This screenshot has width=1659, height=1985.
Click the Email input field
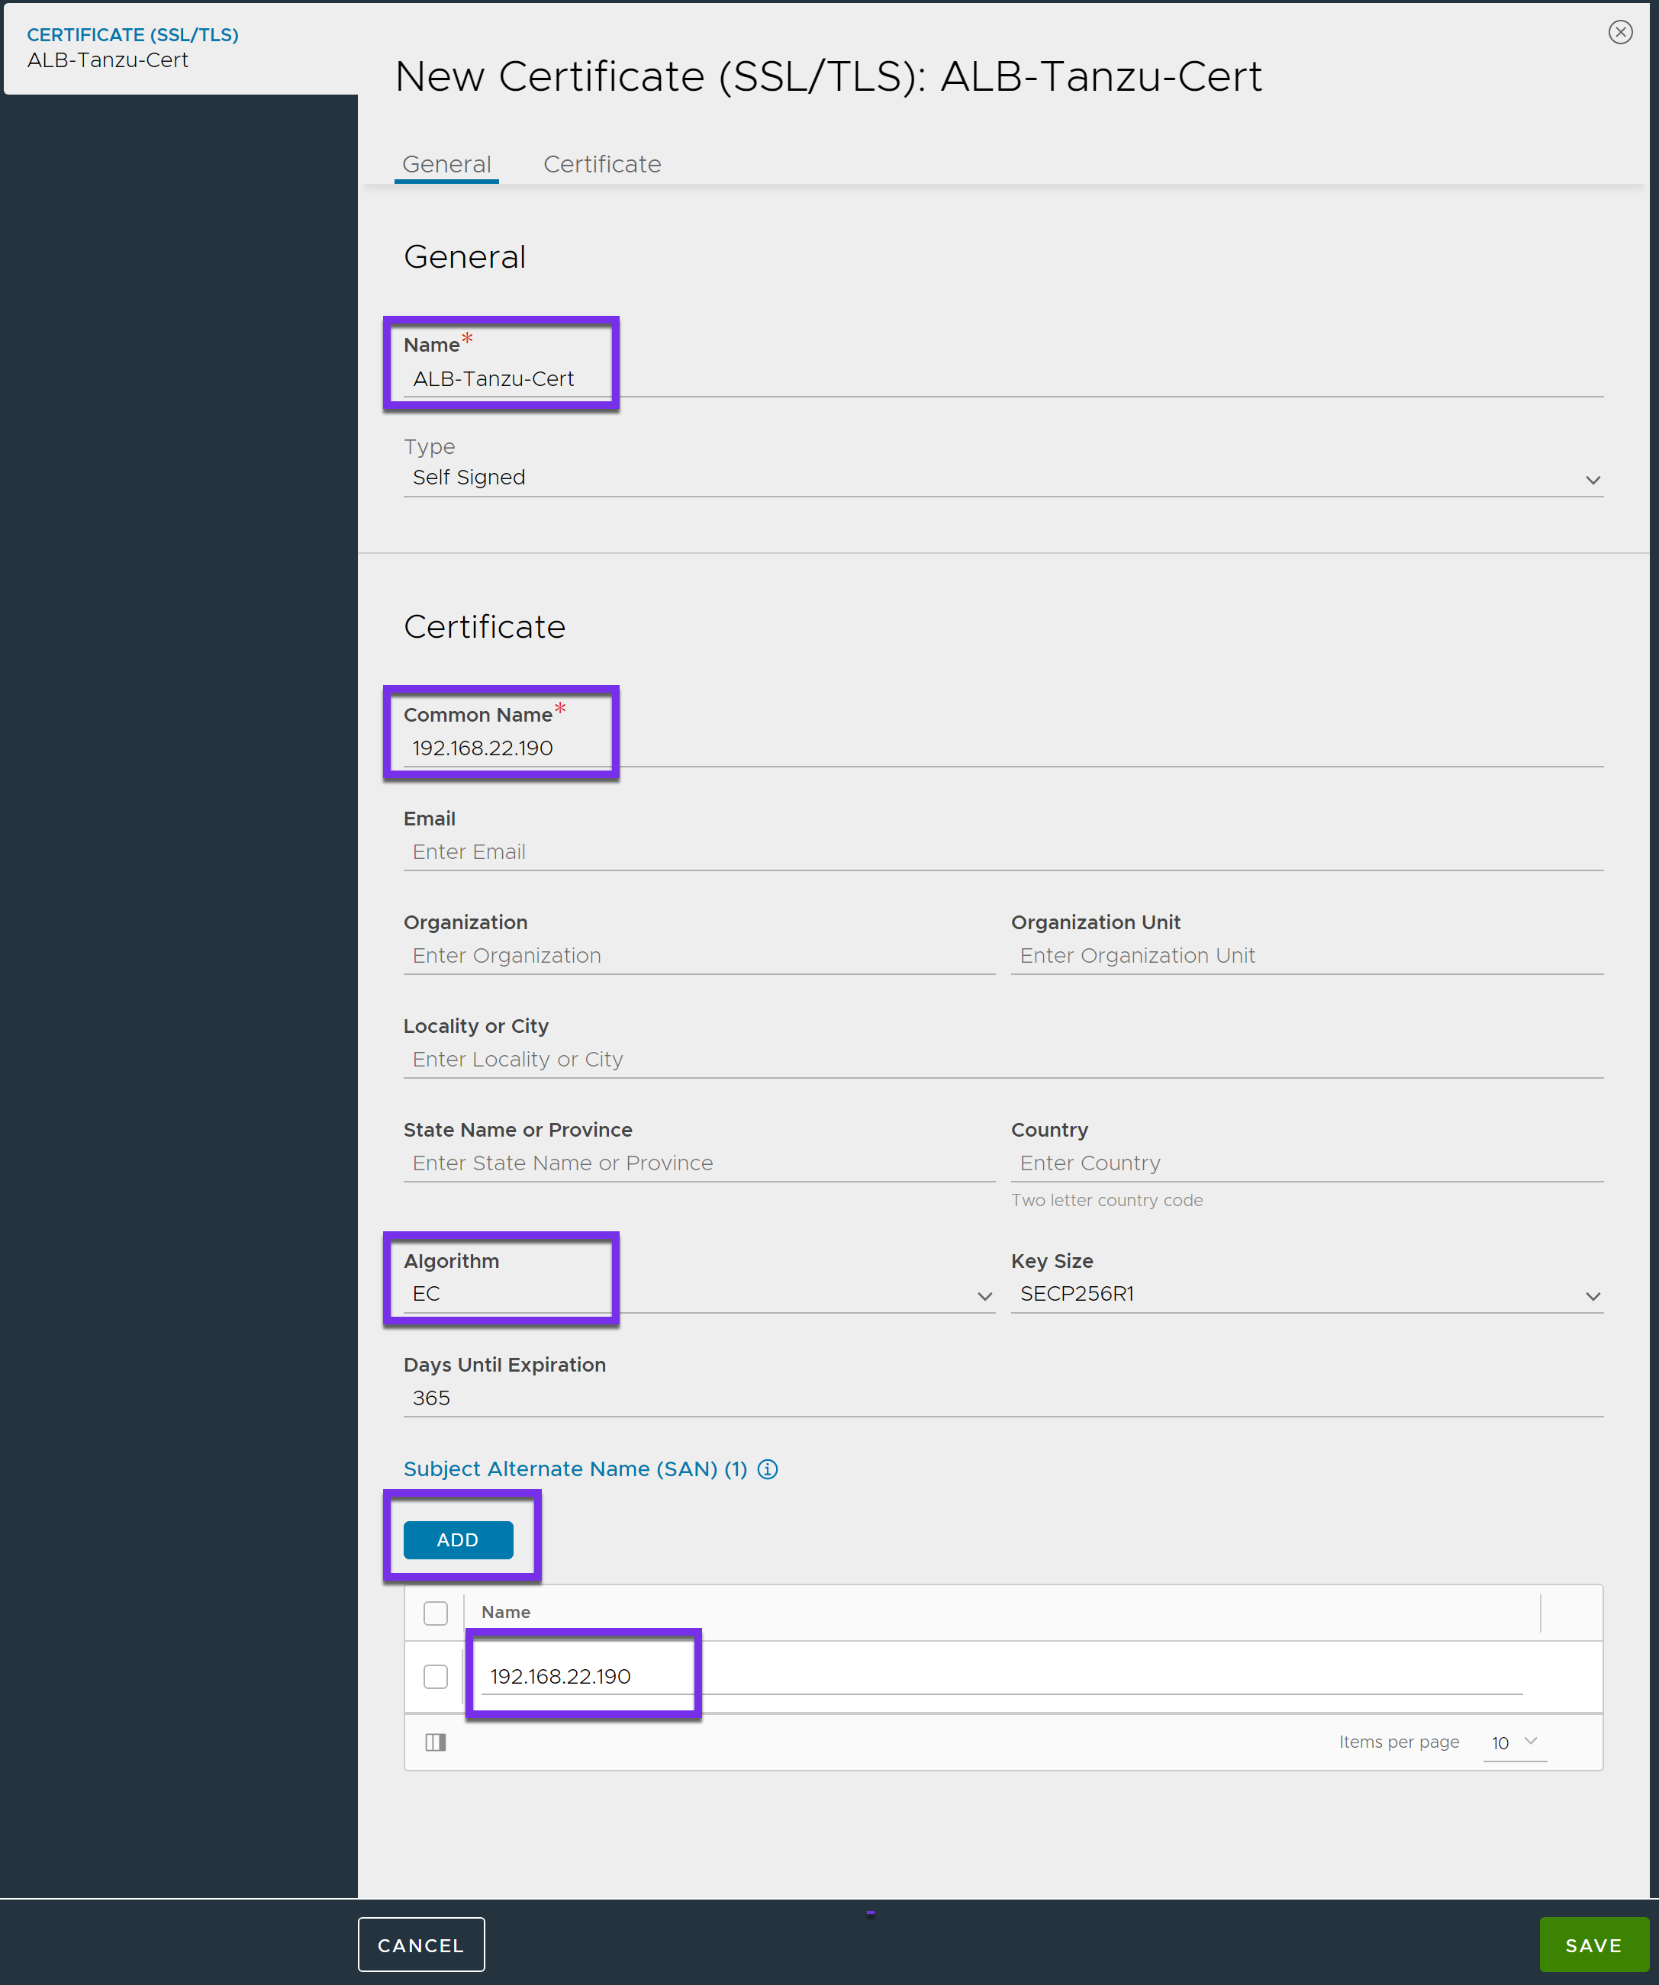1002,851
